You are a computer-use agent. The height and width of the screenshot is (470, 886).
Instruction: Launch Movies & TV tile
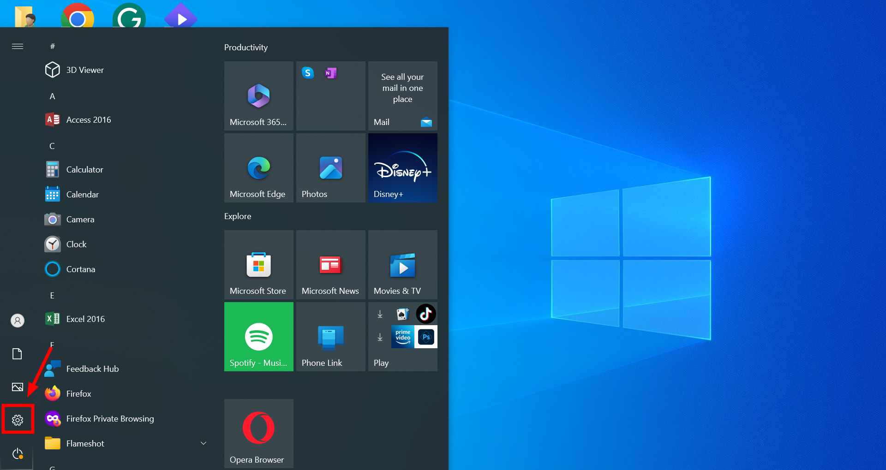tap(402, 265)
